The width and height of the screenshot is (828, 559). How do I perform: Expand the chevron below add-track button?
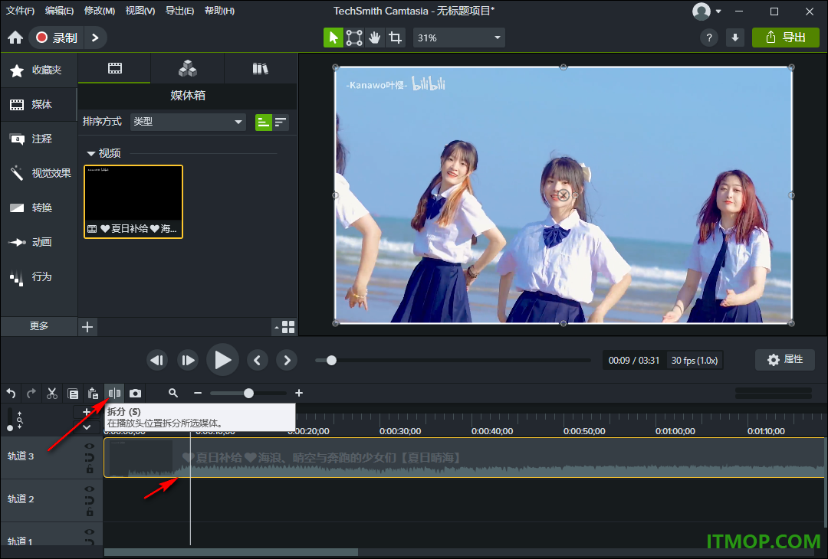(x=87, y=427)
